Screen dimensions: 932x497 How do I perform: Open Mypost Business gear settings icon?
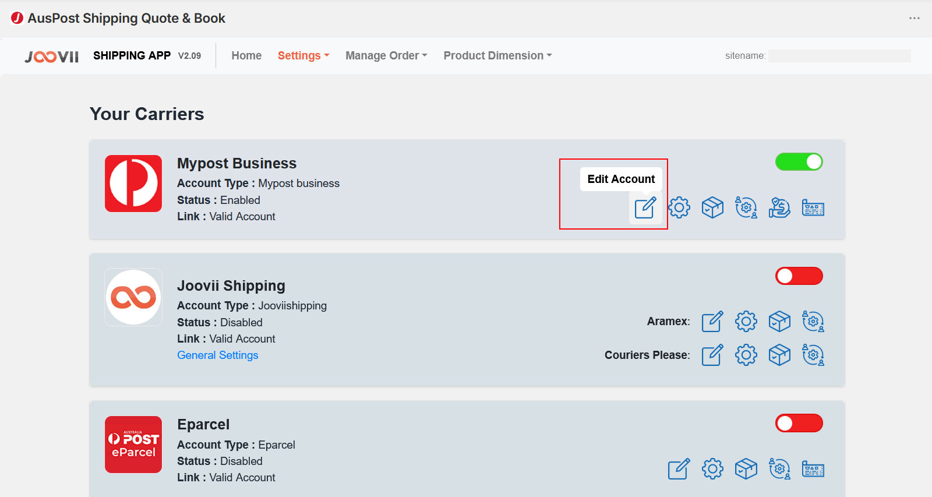[679, 207]
